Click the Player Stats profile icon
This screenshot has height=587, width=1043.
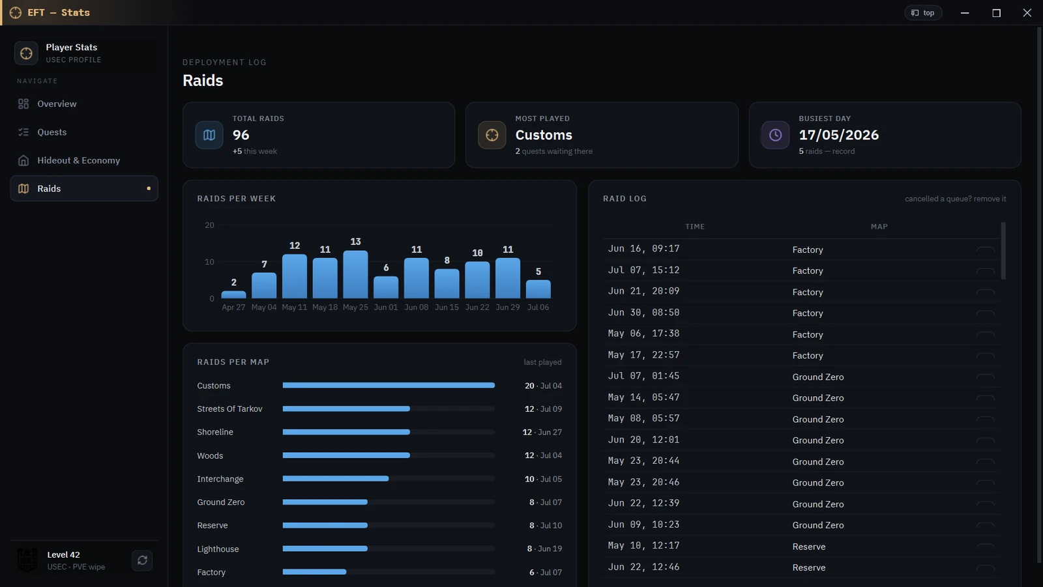coord(26,53)
